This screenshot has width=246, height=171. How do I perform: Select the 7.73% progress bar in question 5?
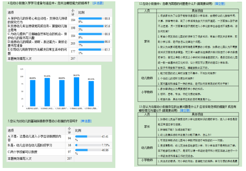tap(88, 145)
